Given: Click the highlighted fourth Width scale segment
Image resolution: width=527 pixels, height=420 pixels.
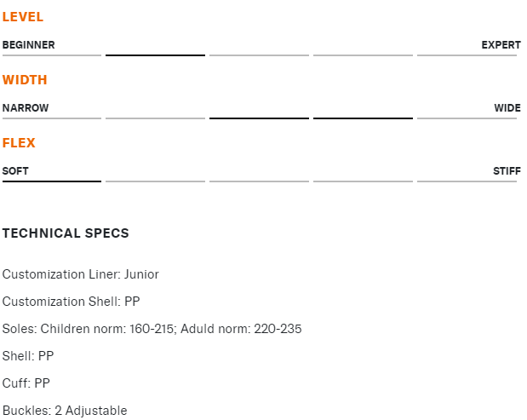Looking at the screenshot, I should tap(363, 118).
